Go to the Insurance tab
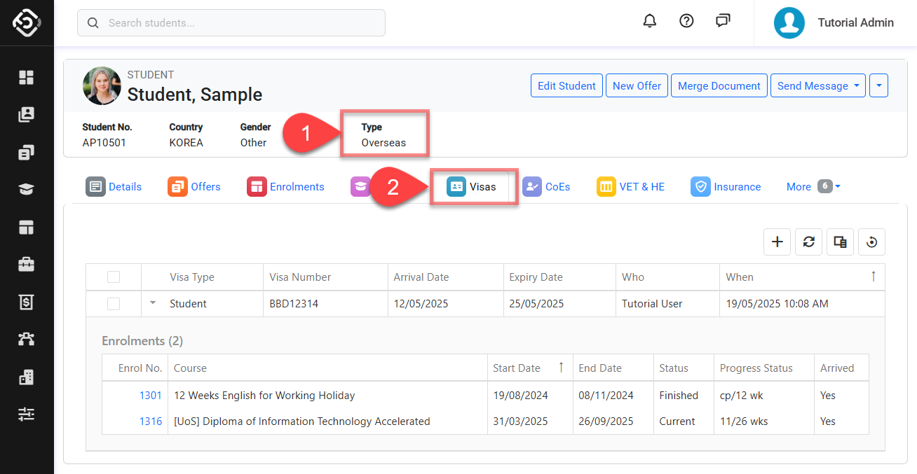 coord(726,187)
